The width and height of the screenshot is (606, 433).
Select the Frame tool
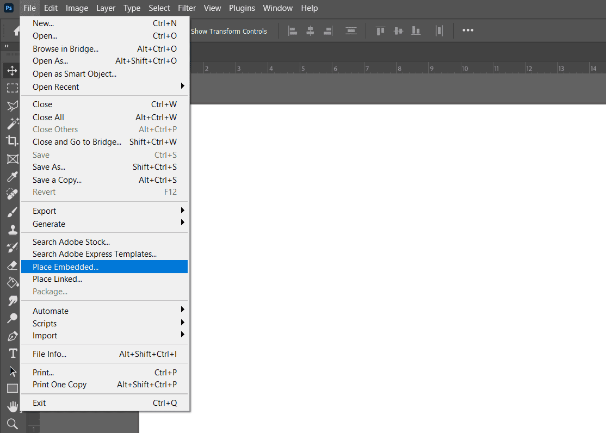(13, 159)
